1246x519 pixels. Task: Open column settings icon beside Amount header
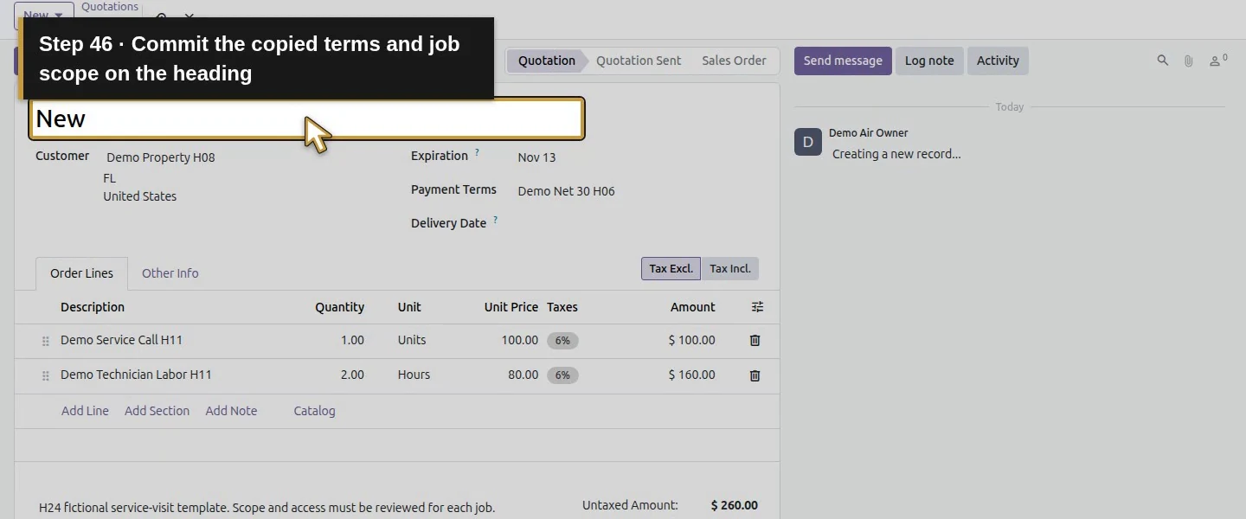click(x=757, y=307)
